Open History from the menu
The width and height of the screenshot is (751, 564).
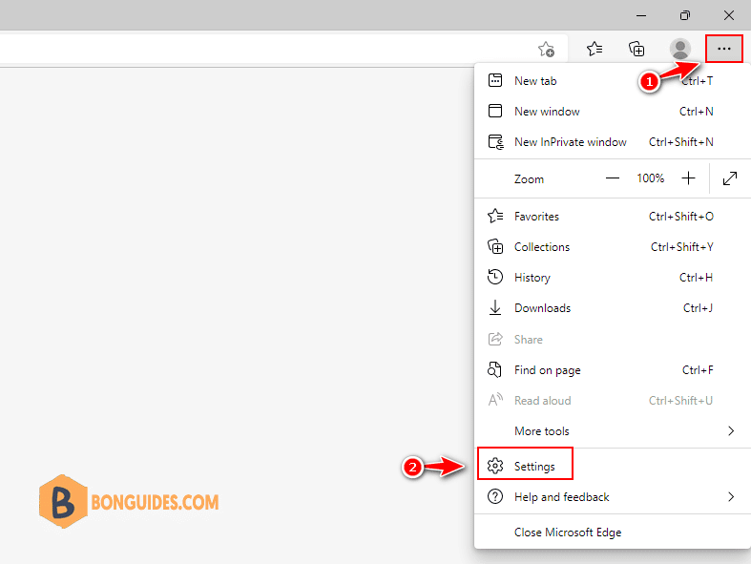click(x=612, y=278)
